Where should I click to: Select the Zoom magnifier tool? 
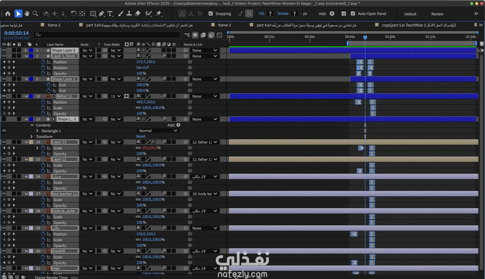coord(35,14)
